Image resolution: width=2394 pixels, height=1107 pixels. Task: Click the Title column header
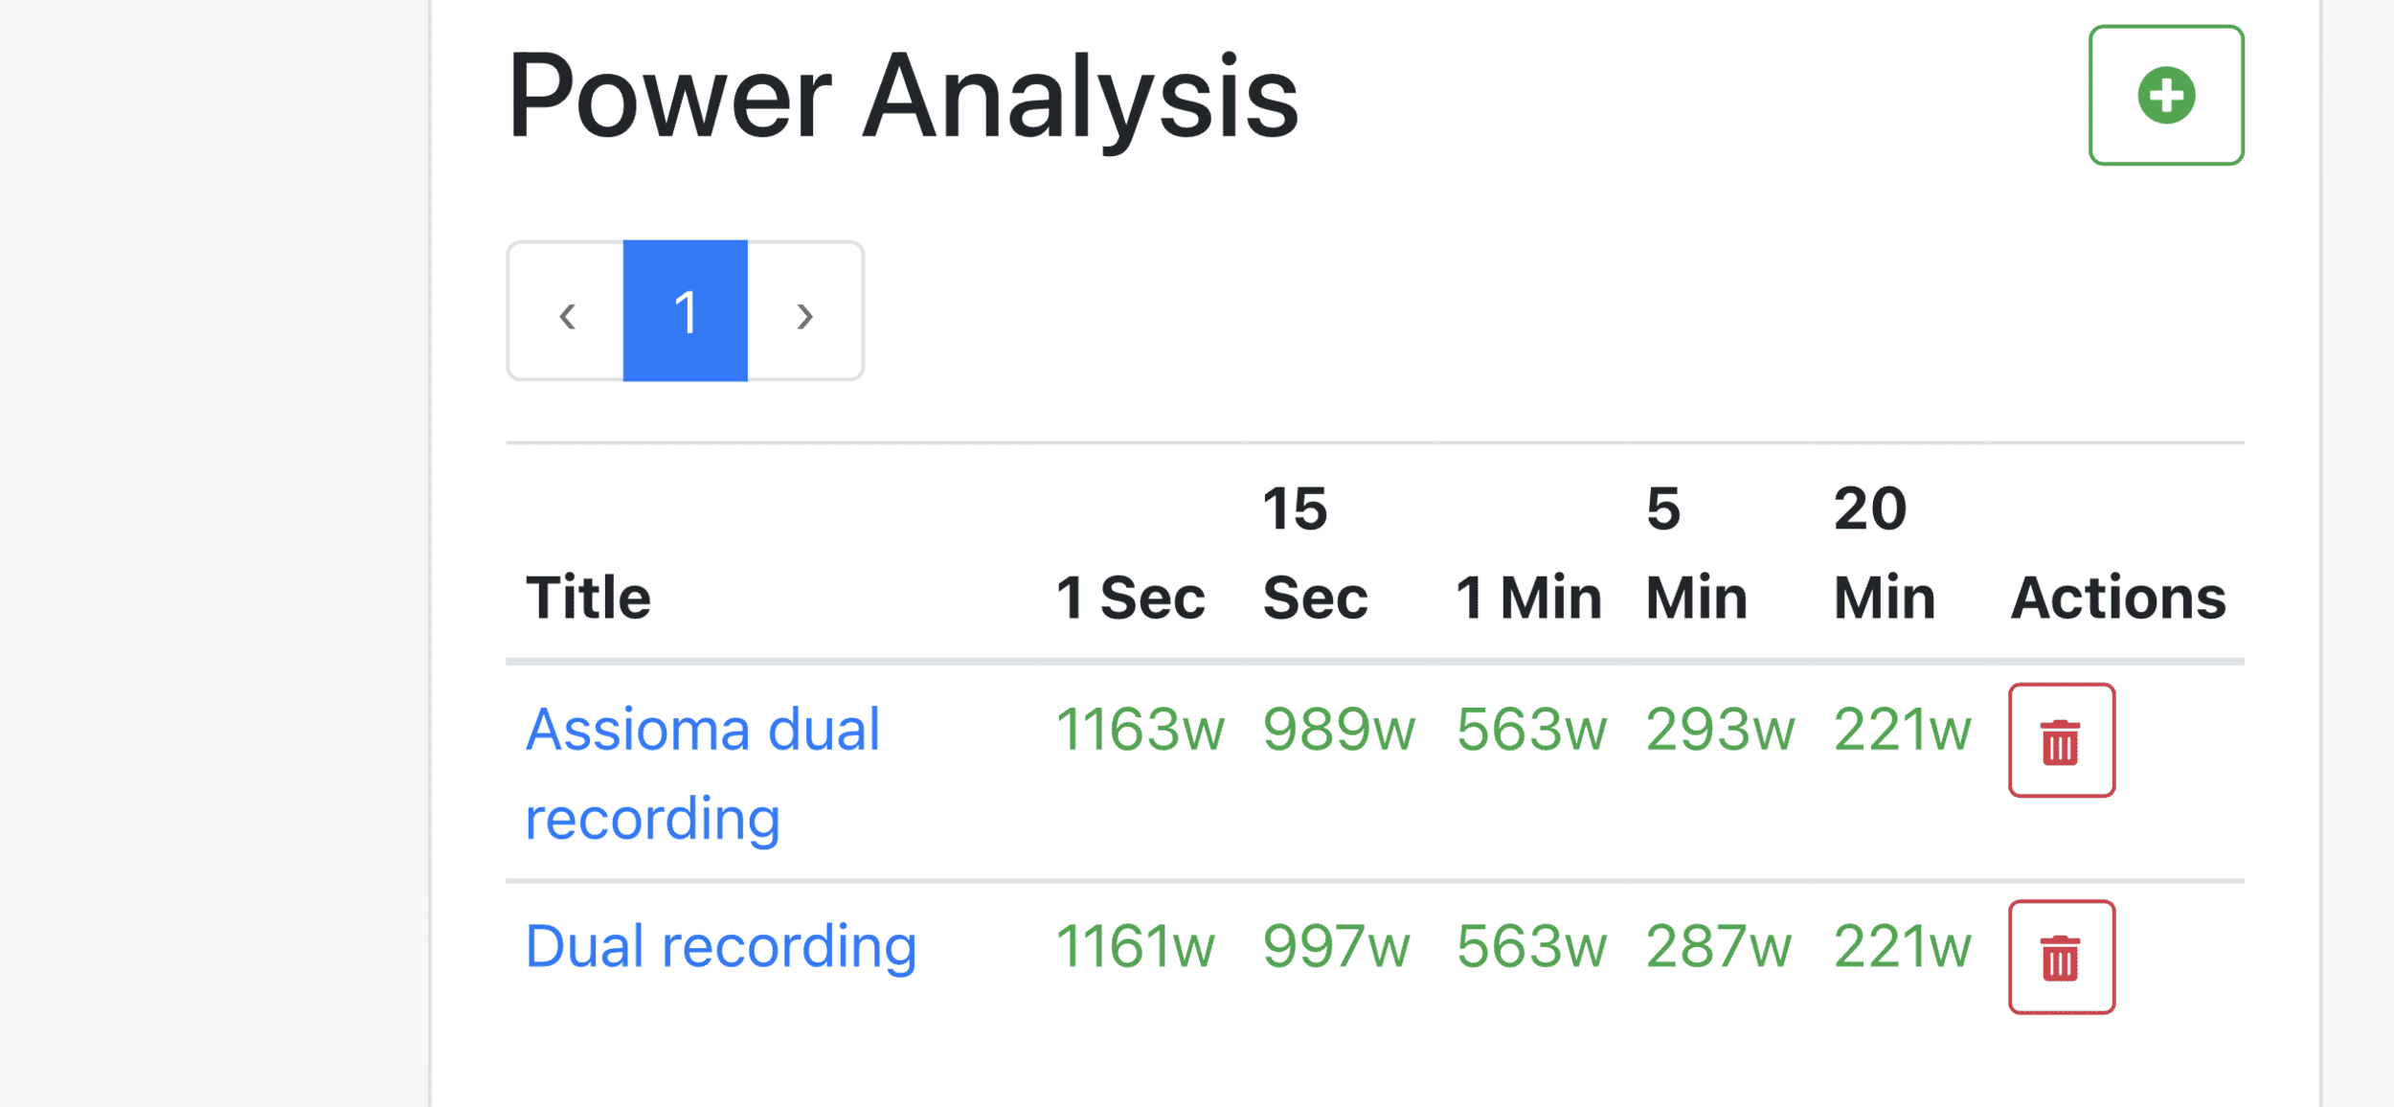coord(588,599)
